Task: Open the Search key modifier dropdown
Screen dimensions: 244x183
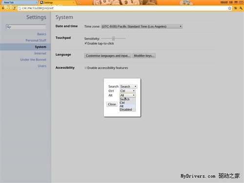Action: tap(128, 86)
